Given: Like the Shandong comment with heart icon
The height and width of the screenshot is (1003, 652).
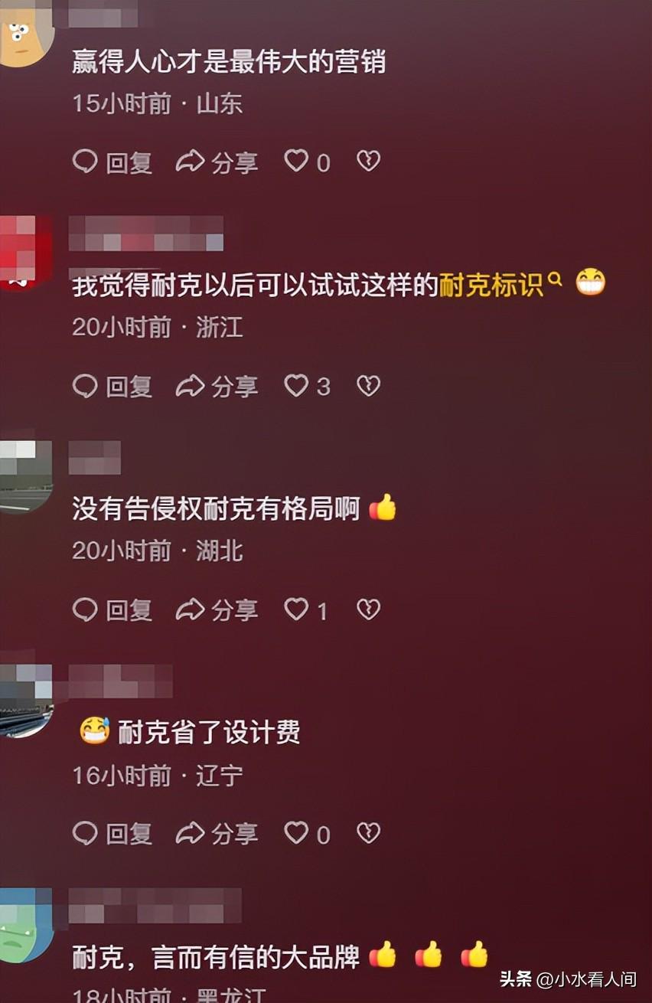Looking at the screenshot, I should pyautogui.click(x=296, y=161).
